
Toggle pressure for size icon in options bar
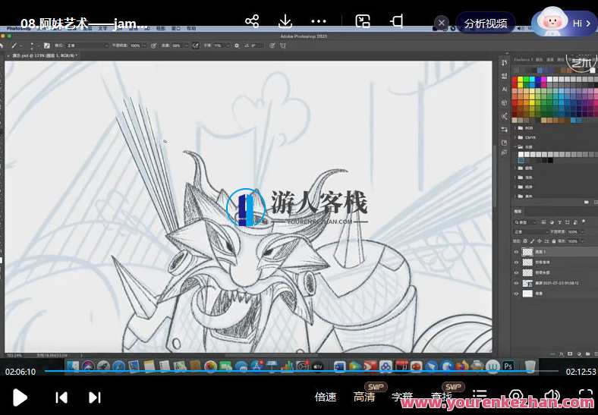click(x=272, y=46)
